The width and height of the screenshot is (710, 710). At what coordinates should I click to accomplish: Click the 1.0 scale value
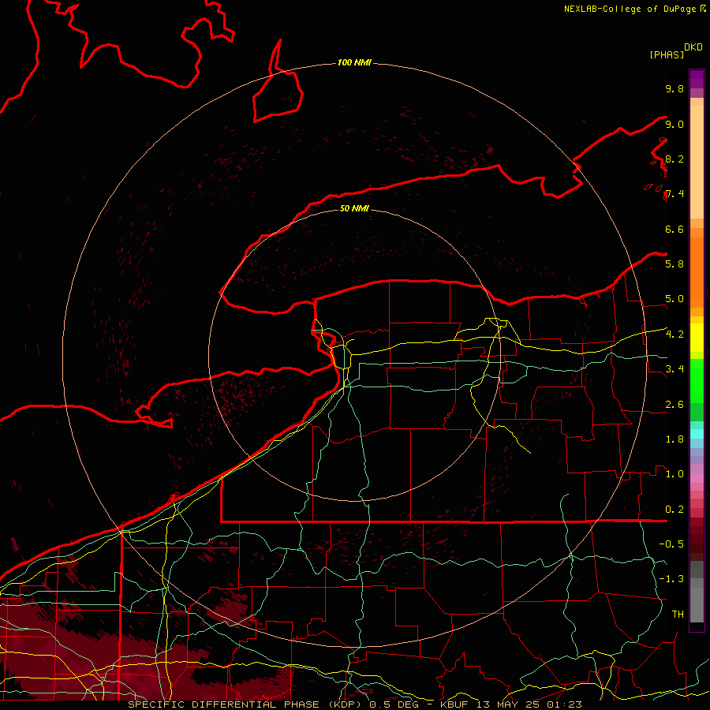[x=674, y=474]
